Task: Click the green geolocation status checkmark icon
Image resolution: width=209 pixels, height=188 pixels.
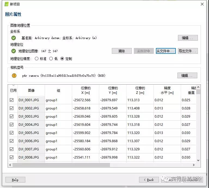Action: (x=14, y=51)
